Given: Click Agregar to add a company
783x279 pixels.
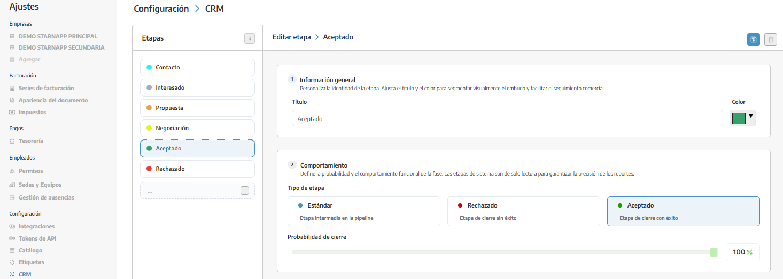Looking at the screenshot, I should [x=29, y=60].
